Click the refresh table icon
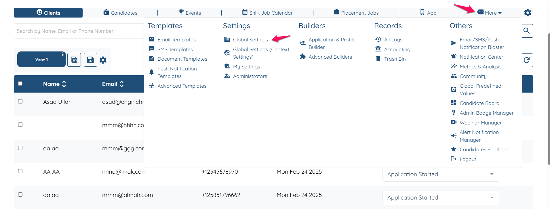Screen dimensions: 550x209 pyautogui.click(x=527, y=60)
